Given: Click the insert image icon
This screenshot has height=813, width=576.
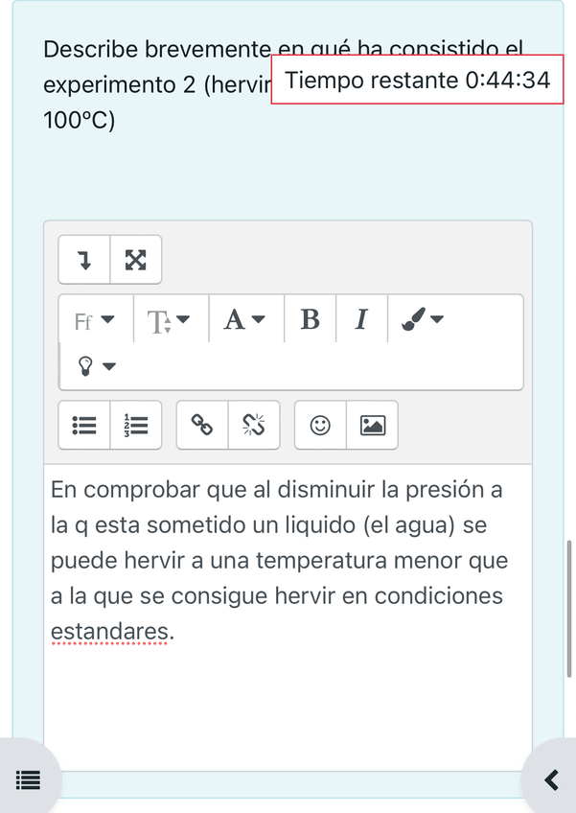Looking at the screenshot, I should click(x=372, y=426).
